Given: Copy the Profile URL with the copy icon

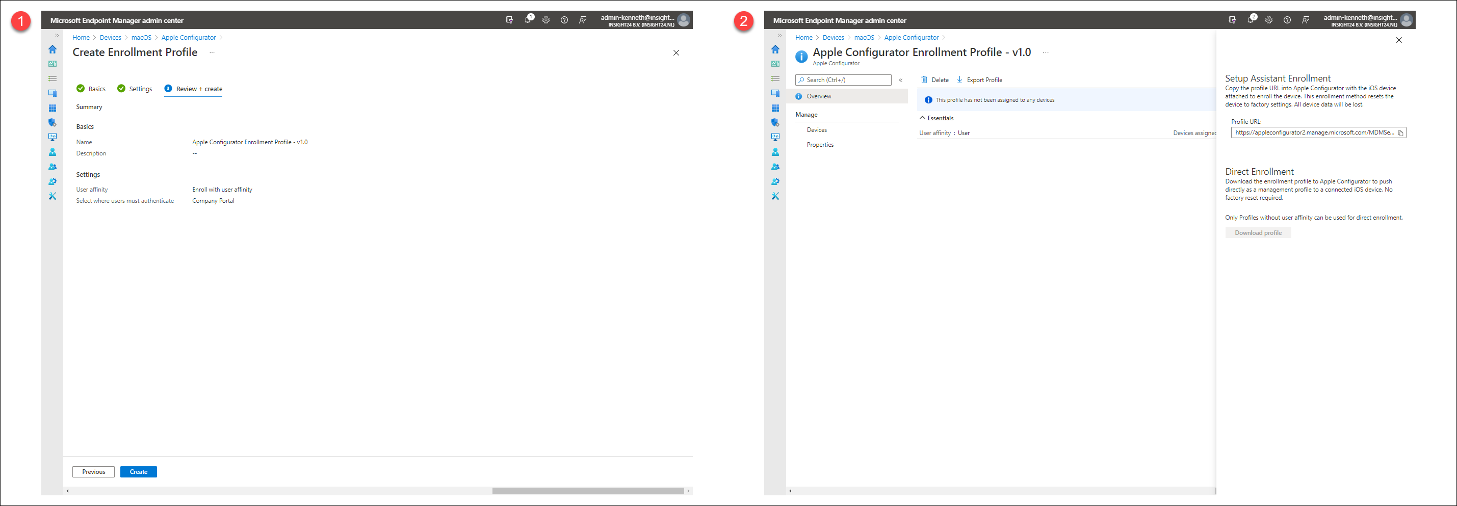Looking at the screenshot, I should click(1400, 133).
